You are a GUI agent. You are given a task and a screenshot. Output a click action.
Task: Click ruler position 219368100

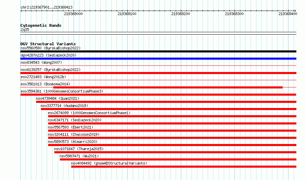(x=127, y=14)
